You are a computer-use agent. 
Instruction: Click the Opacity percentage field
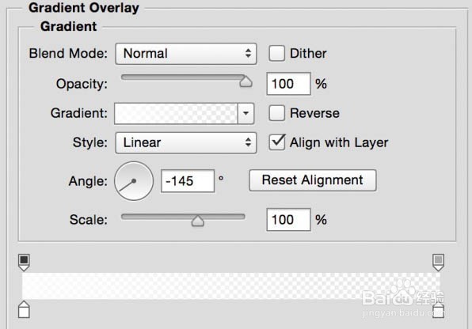pyautogui.click(x=288, y=84)
